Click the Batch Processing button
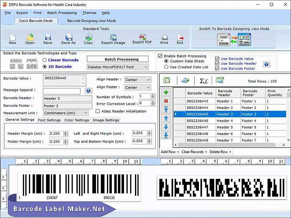Image resolution: width=291 pixels, height=218 pixels. (x=117, y=59)
